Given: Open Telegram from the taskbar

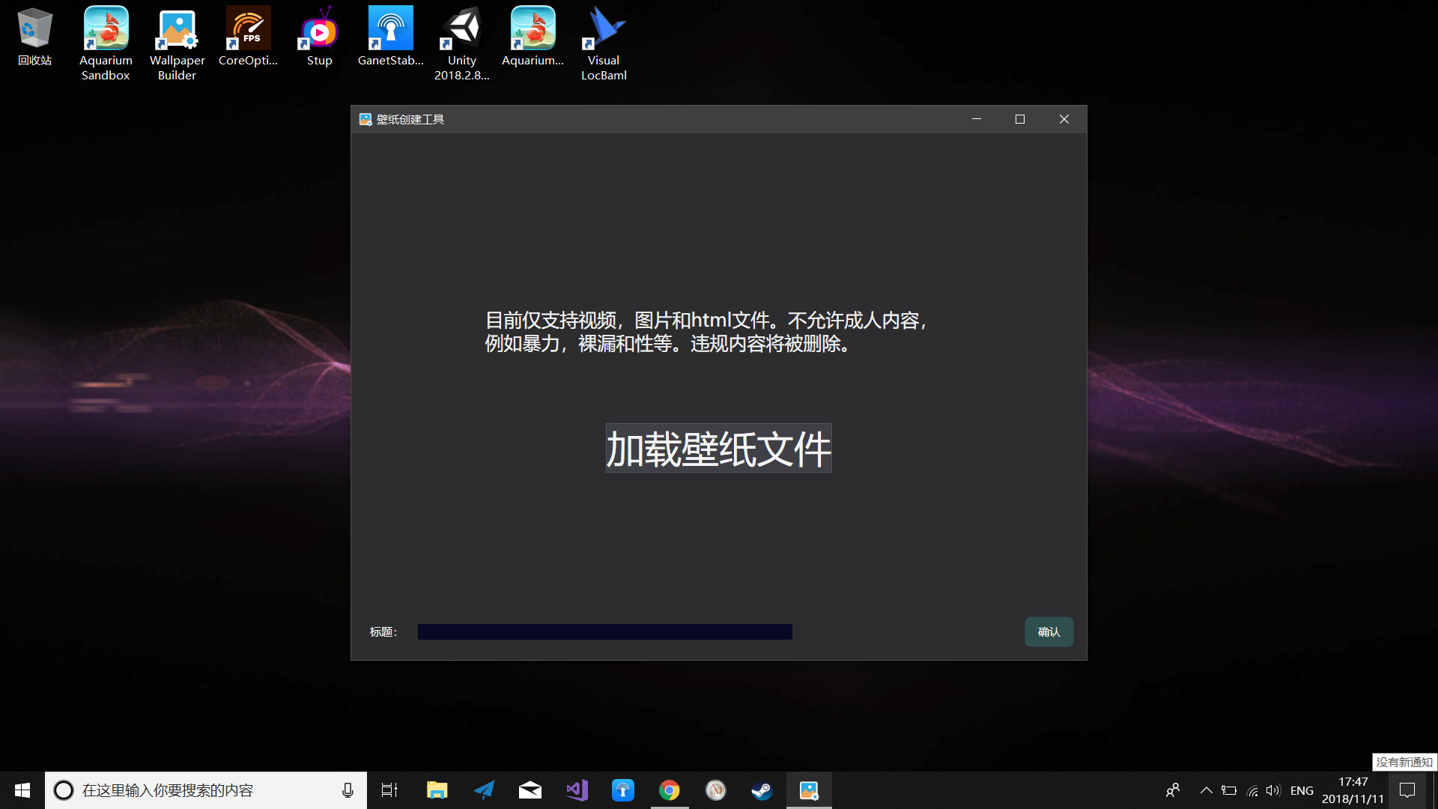Looking at the screenshot, I should pos(483,790).
